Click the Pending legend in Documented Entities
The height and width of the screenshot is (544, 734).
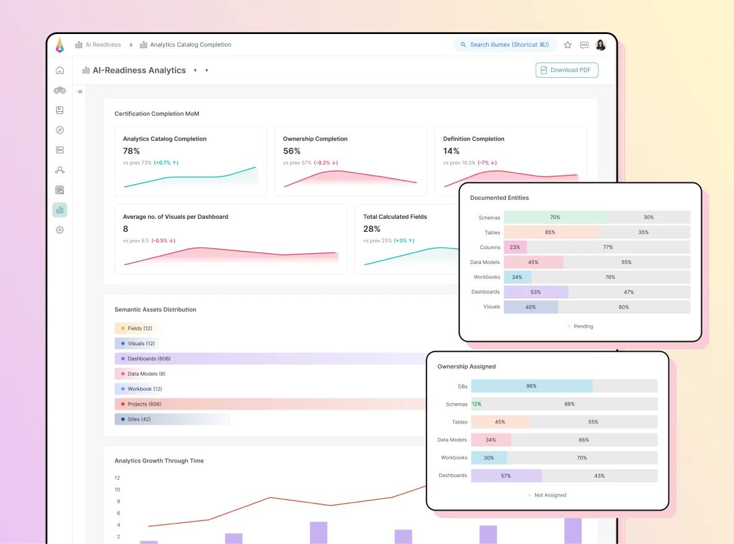(x=580, y=326)
